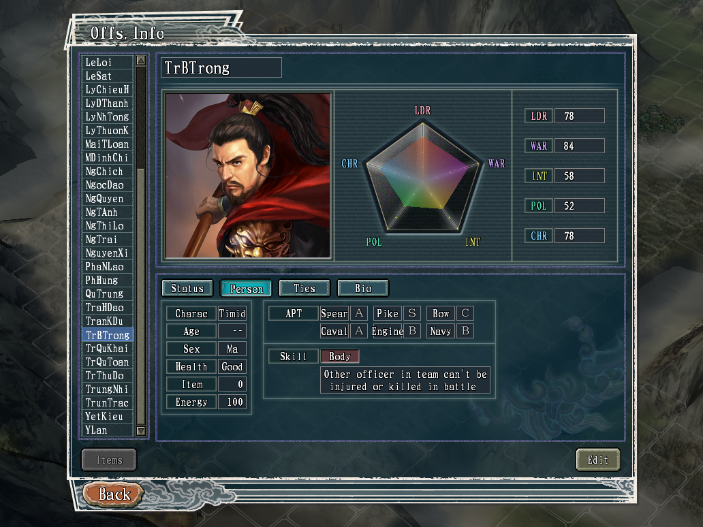Click the Bow aptitude grade C
This screenshot has height=527, width=703.
(x=465, y=313)
